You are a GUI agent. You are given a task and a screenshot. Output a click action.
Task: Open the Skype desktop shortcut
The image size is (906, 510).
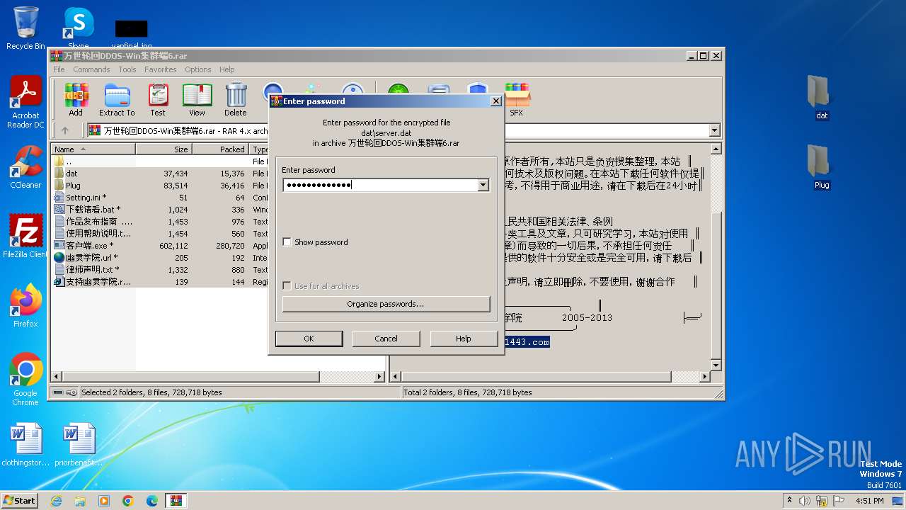[78, 28]
